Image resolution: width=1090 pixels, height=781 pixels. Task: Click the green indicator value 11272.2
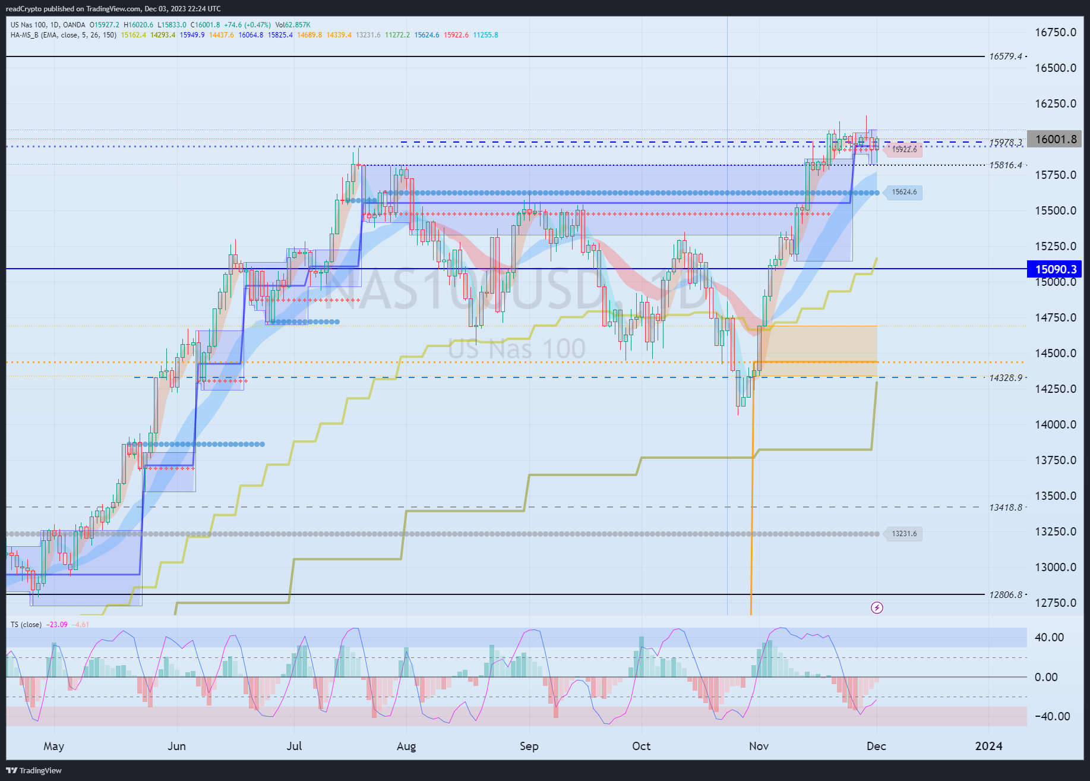397,35
